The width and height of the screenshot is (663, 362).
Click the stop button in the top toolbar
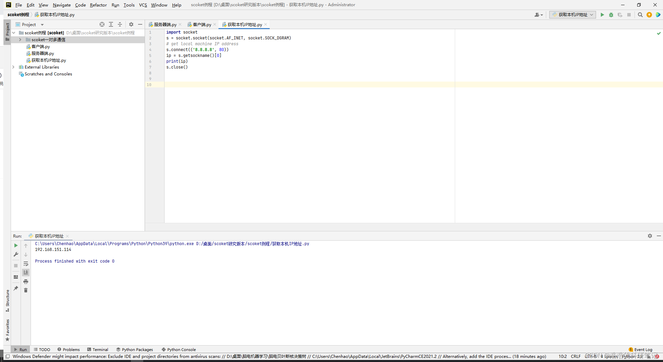[629, 15]
